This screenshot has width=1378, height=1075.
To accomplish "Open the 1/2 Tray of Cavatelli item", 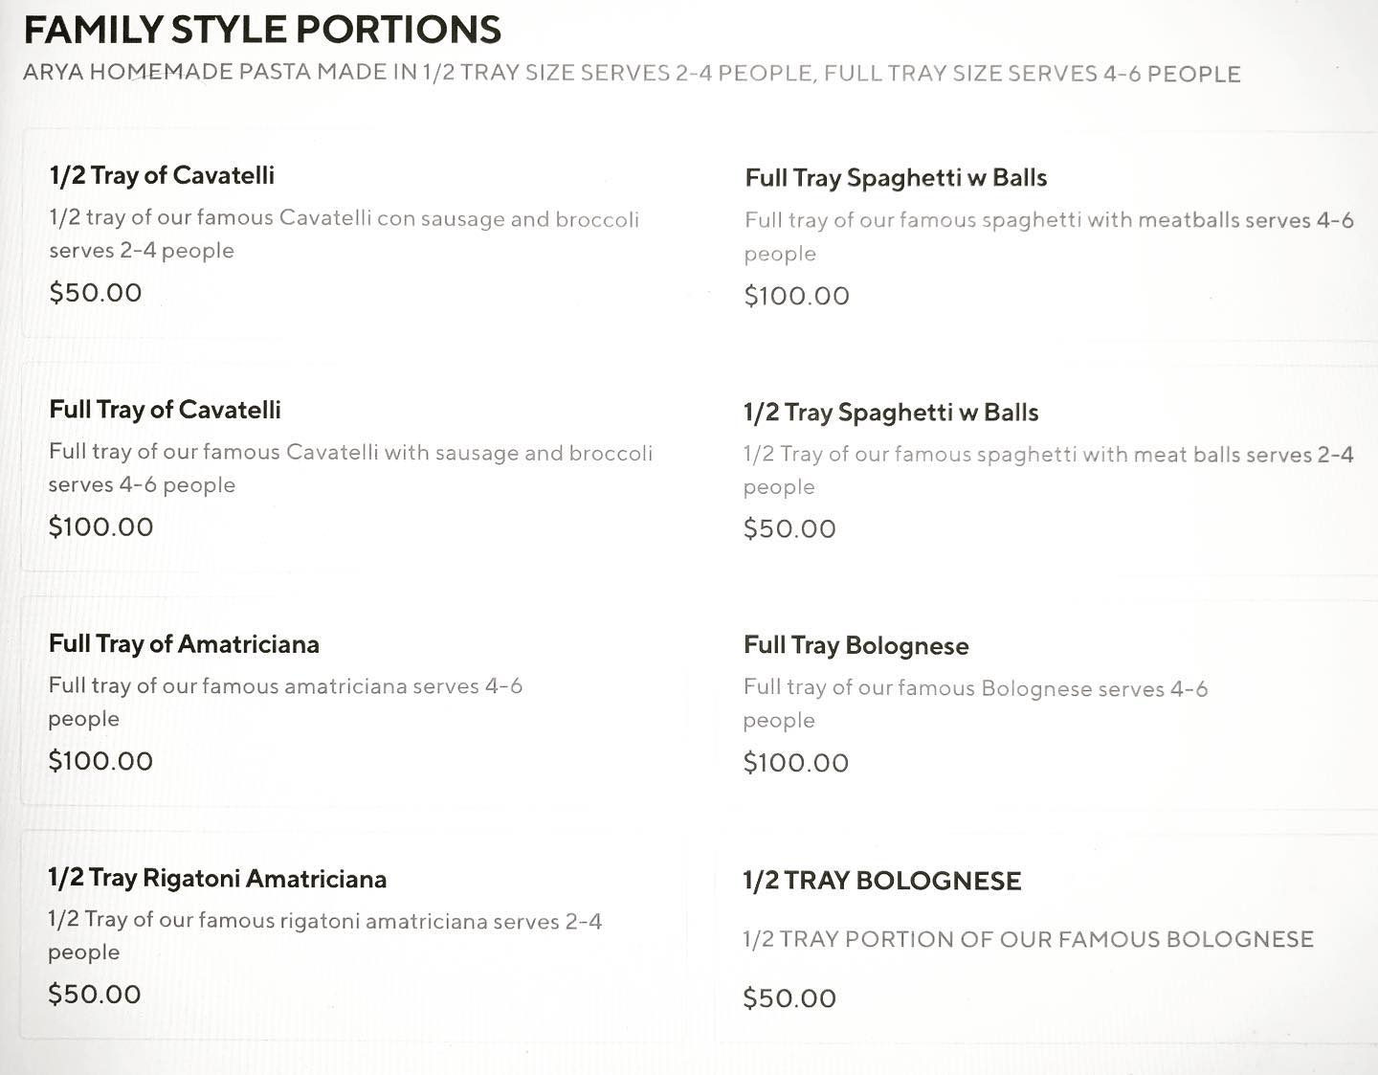I will click(162, 175).
